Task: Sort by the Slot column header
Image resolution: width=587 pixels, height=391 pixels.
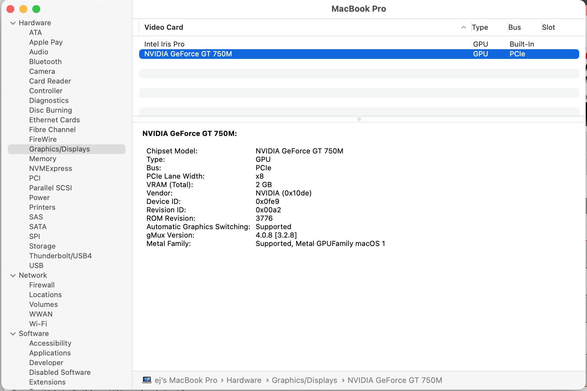Action: pyautogui.click(x=548, y=28)
